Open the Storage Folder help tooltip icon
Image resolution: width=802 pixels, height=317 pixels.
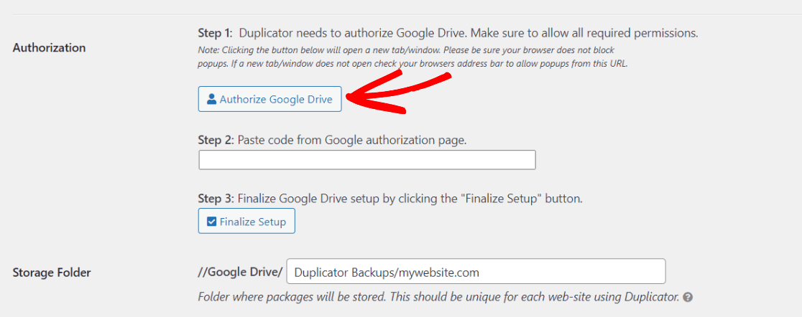pos(688,297)
